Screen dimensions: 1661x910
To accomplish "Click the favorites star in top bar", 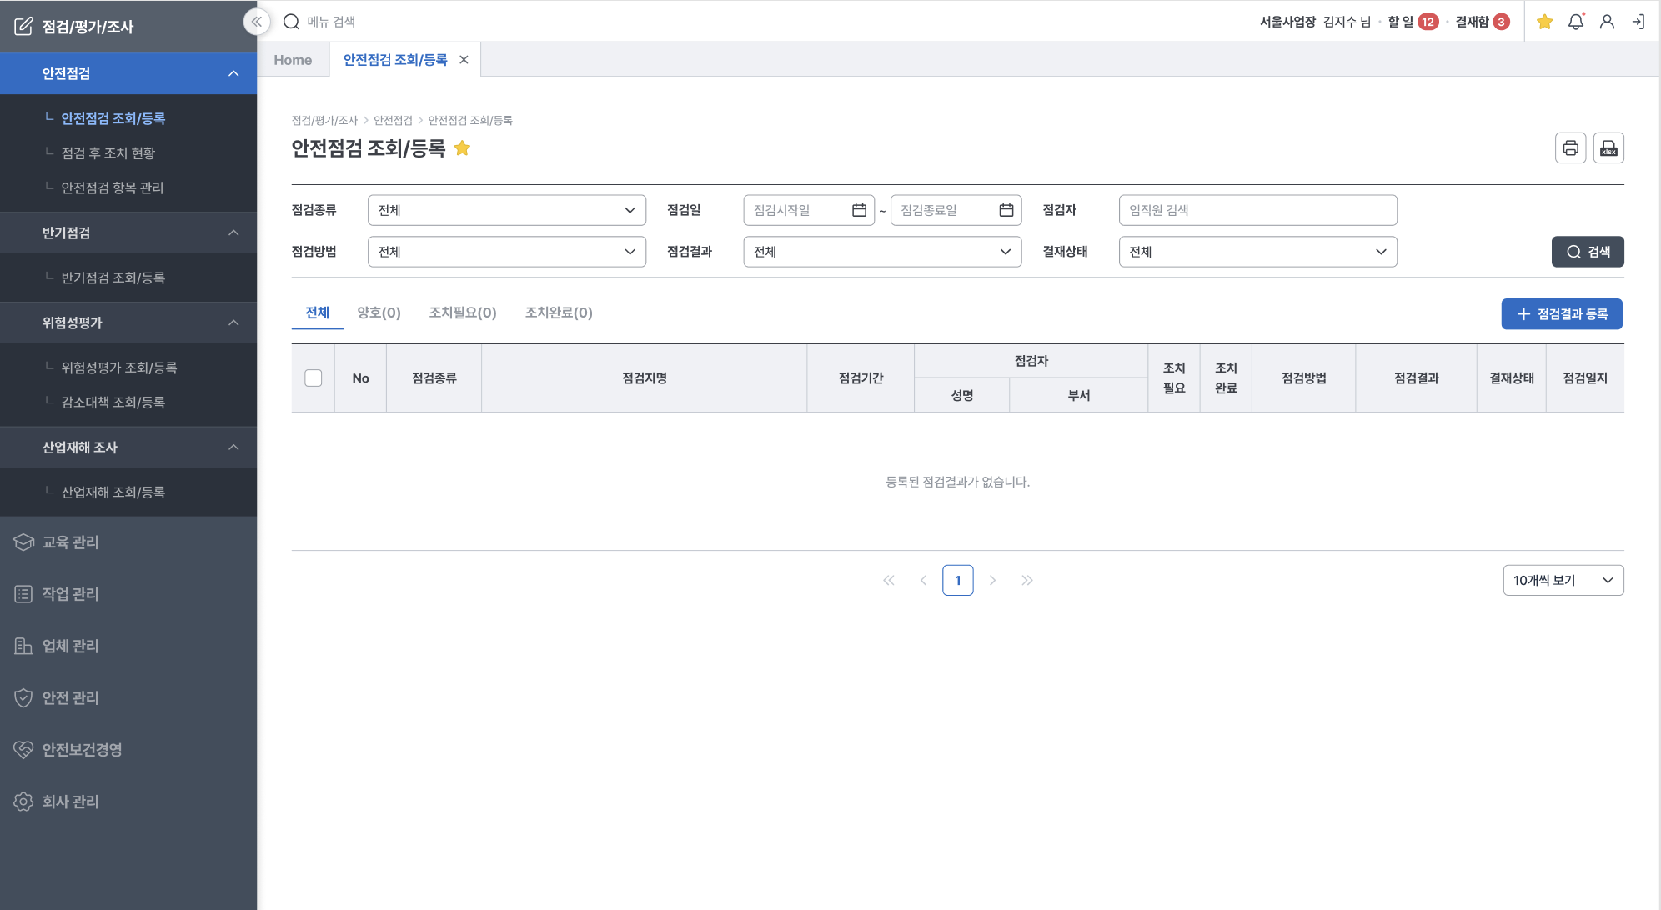I will coord(1544,22).
